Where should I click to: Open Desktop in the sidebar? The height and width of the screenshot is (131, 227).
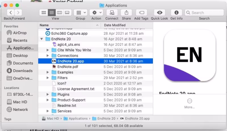click(x=20, y=56)
